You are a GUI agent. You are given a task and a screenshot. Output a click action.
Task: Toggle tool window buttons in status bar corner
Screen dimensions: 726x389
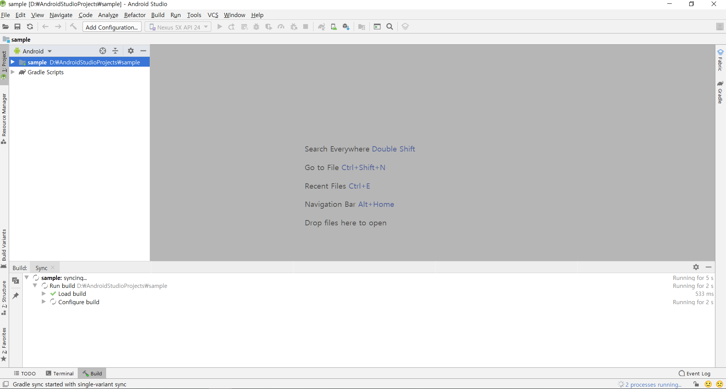point(6,384)
